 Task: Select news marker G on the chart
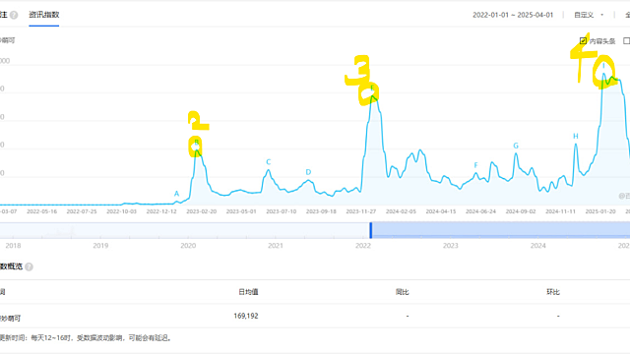pos(516,146)
